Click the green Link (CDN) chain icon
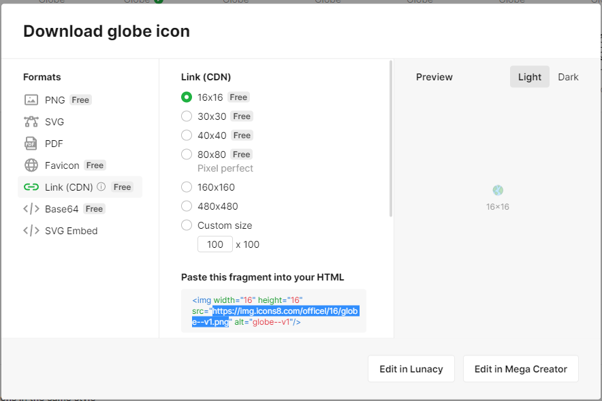602x401 pixels. (x=31, y=187)
